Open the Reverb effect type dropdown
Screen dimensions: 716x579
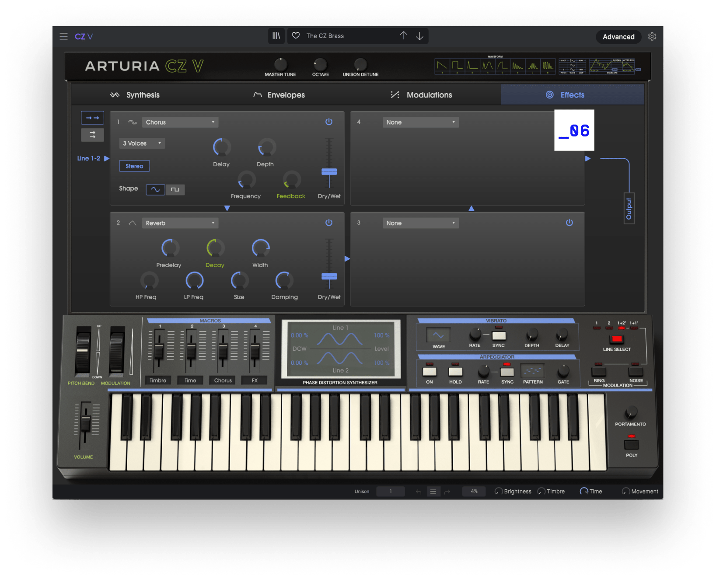tap(180, 223)
